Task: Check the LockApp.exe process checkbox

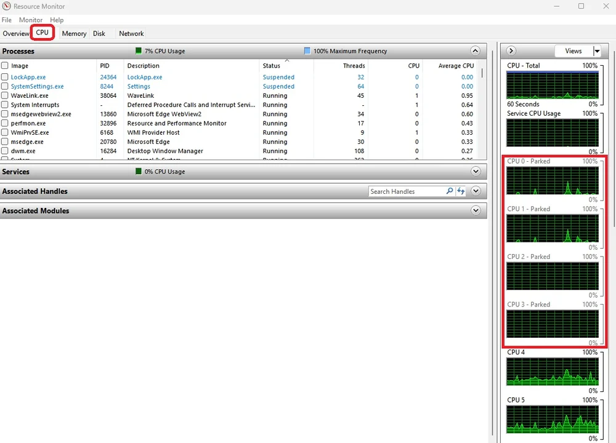Action: pyautogui.click(x=6, y=77)
